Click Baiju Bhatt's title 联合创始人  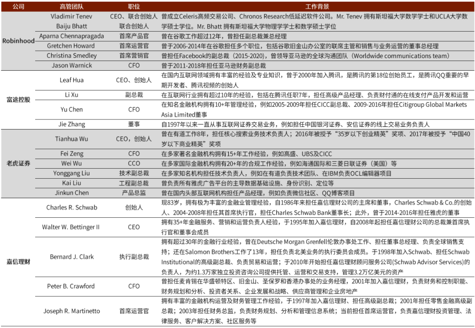[x=134, y=26]
